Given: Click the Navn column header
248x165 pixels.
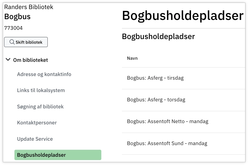Looking at the screenshot, I should 132,58.
